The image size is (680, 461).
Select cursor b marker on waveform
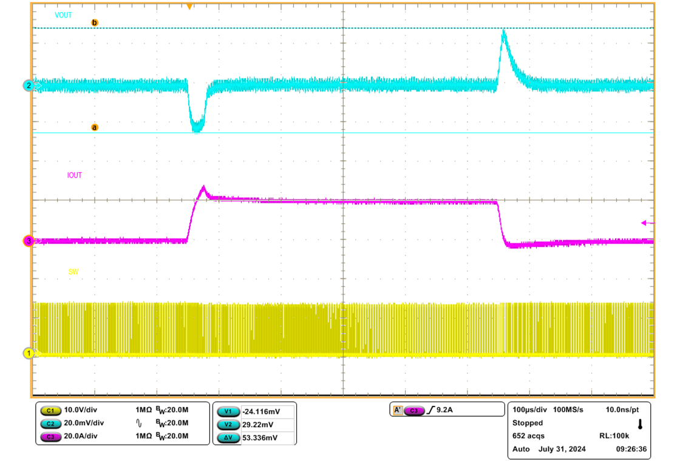tap(94, 23)
